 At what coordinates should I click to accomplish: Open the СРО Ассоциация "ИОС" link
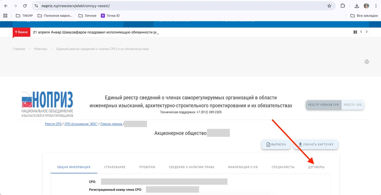pyautogui.click(x=81, y=124)
